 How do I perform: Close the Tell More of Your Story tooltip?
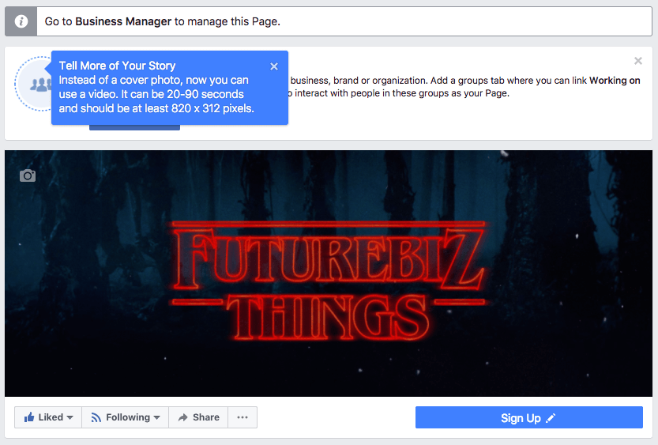[x=274, y=66]
